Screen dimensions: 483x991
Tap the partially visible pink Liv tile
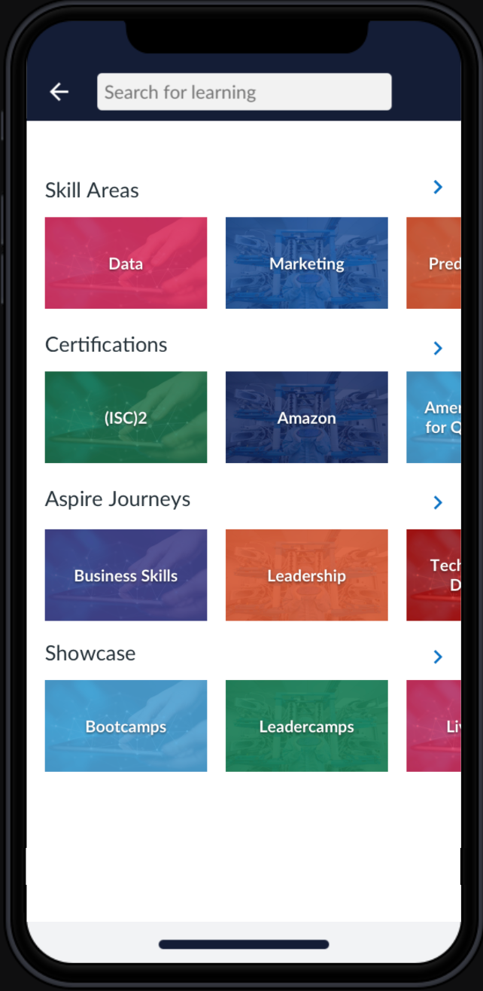coord(433,726)
